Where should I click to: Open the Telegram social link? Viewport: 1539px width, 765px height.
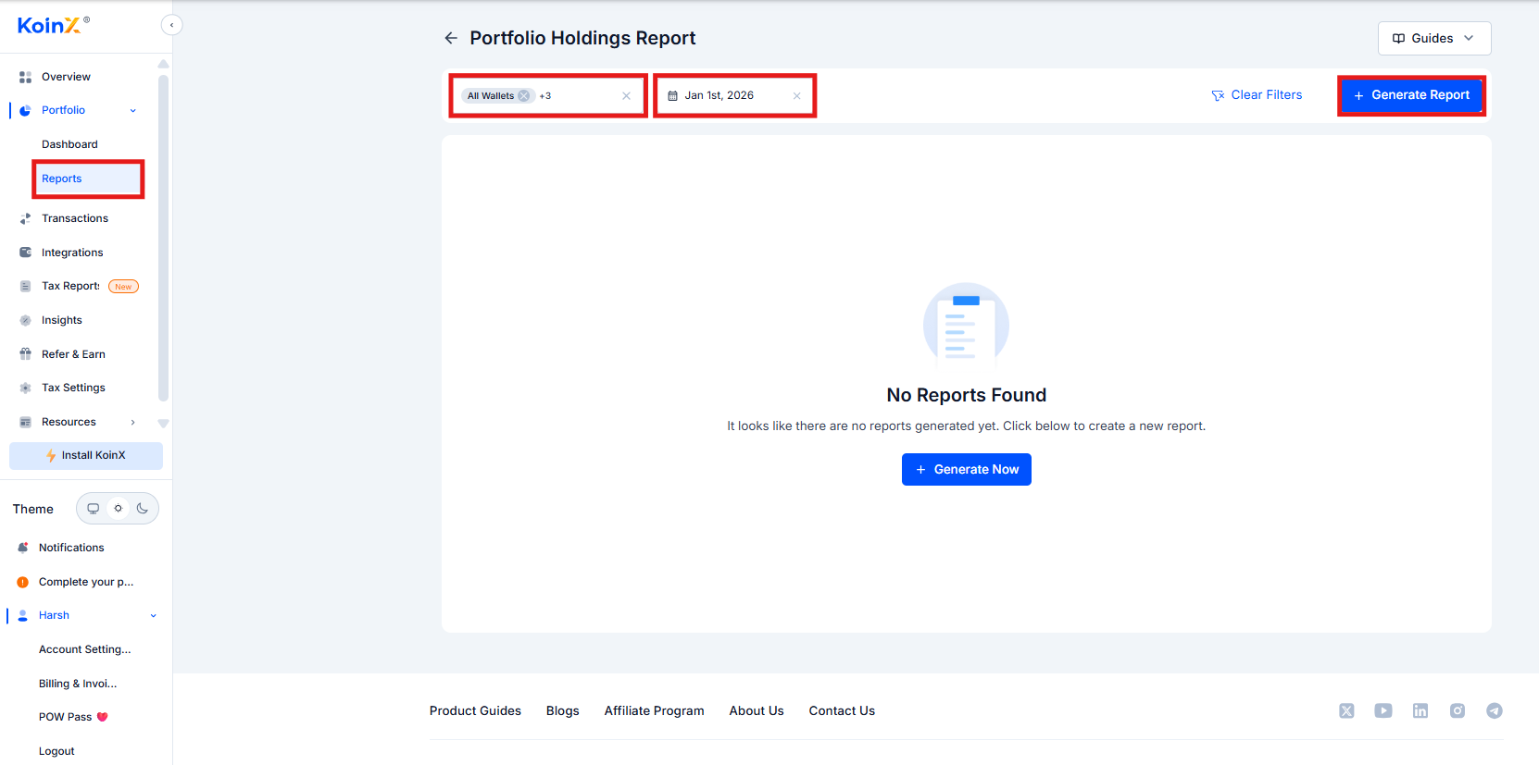click(1495, 710)
